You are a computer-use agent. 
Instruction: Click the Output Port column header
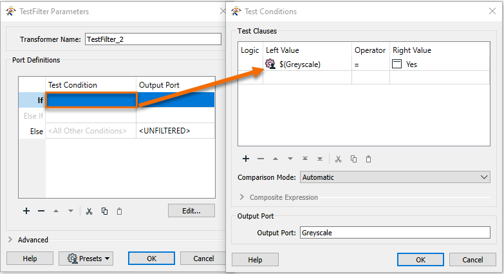[x=175, y=85]
